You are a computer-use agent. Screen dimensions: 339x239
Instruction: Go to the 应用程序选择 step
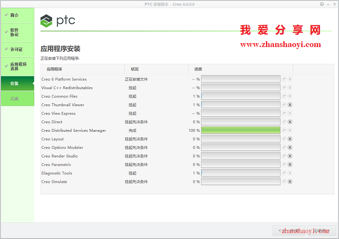coord(17,66)
